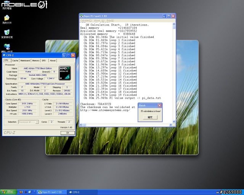Viewport: 244px width, 195px height.
Task: Switch to the Memory tab
Action: tap(36, 61)
